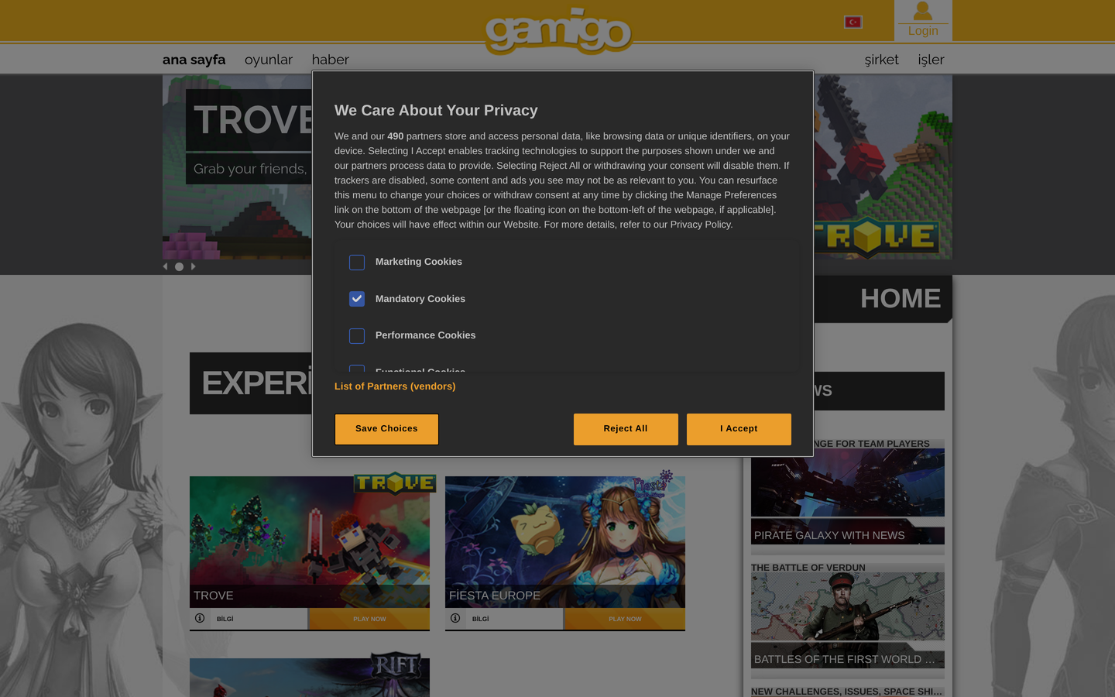Go to previous carousel slide arrow
1115x697 pixels.
(165, 266)
